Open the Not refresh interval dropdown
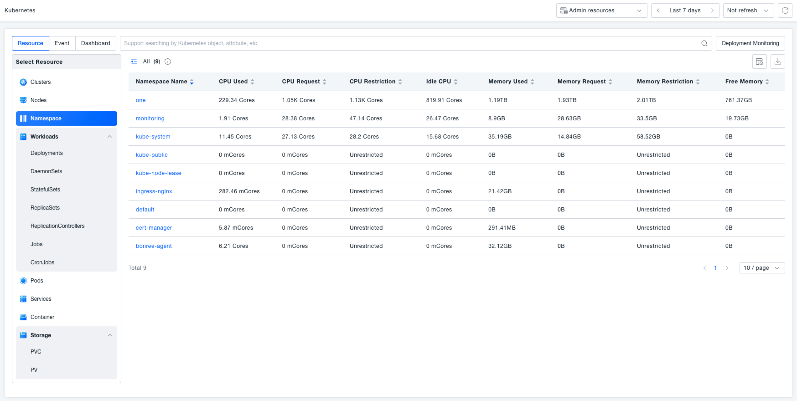Screen dimensions: 797x401 click(x=748, y=10)
